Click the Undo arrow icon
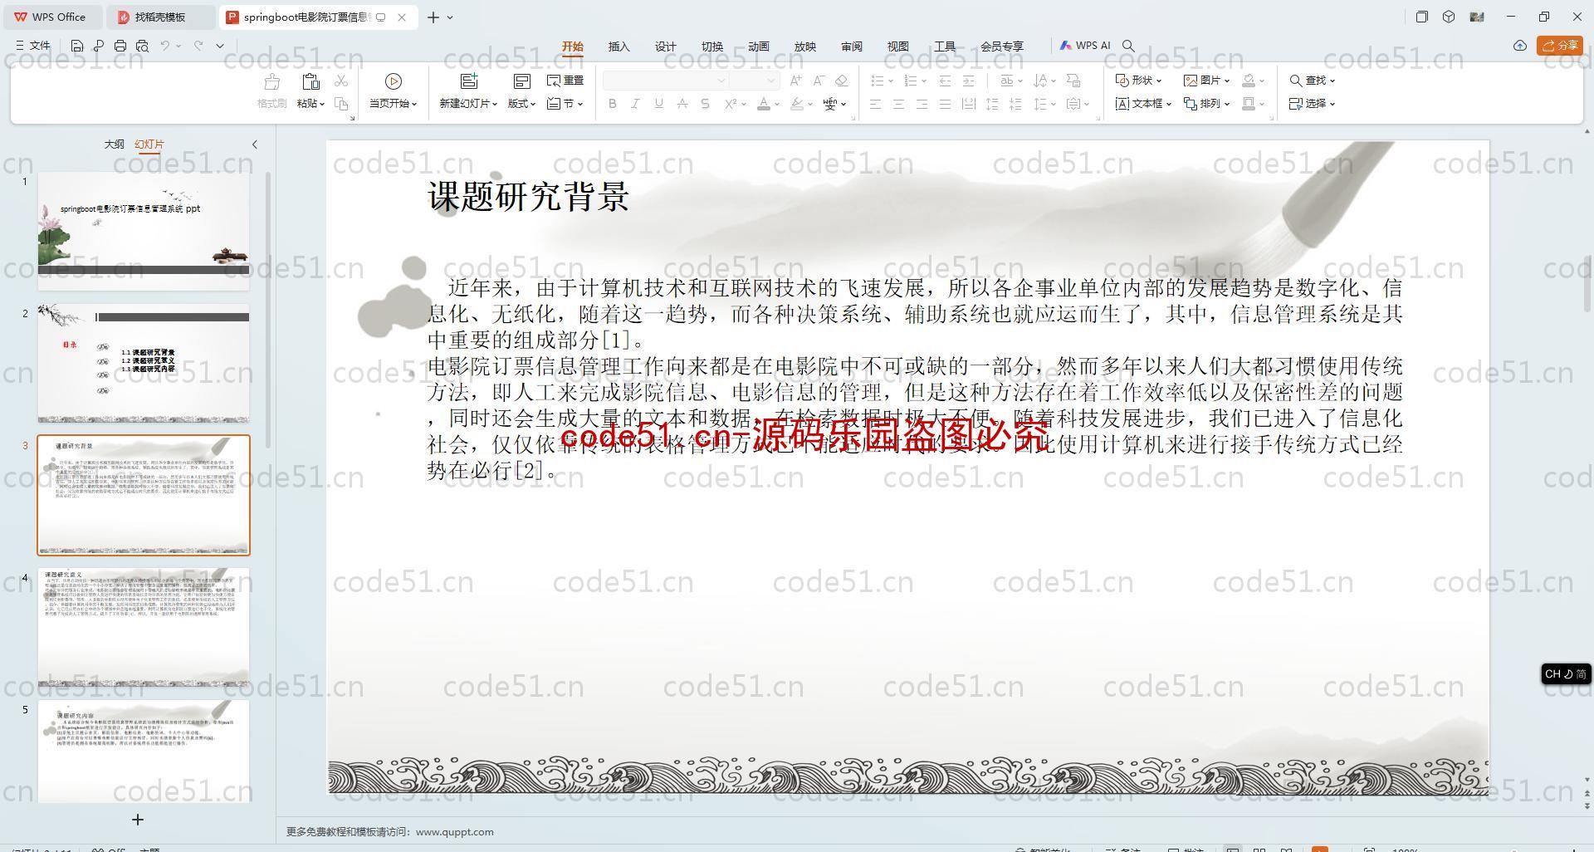Screen dimensions: 1594x852 tap(165, 46)
